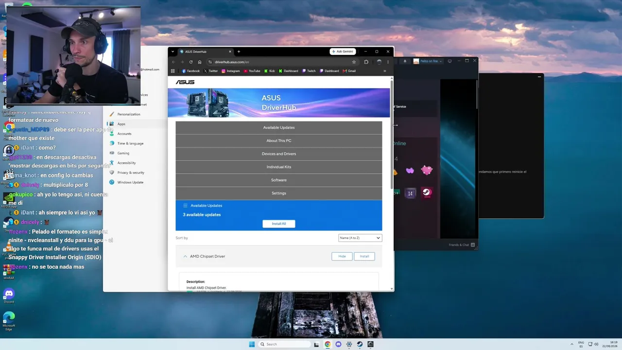Show more bookmarks with the double chevron

click(x=385, y=71)
